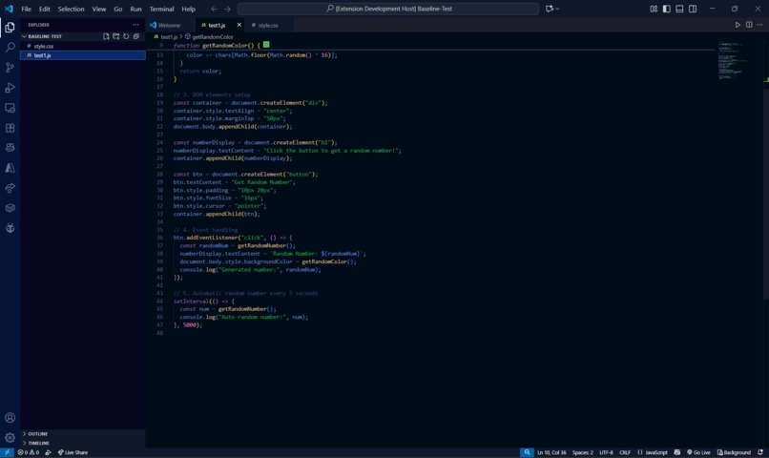
Task: Refresh the Explorer file tree
Action: click(126, 36)
